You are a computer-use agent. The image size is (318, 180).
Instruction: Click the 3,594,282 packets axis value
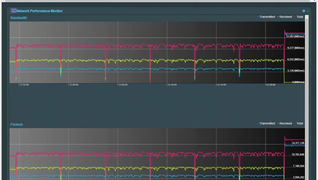(x=298, y=177)
